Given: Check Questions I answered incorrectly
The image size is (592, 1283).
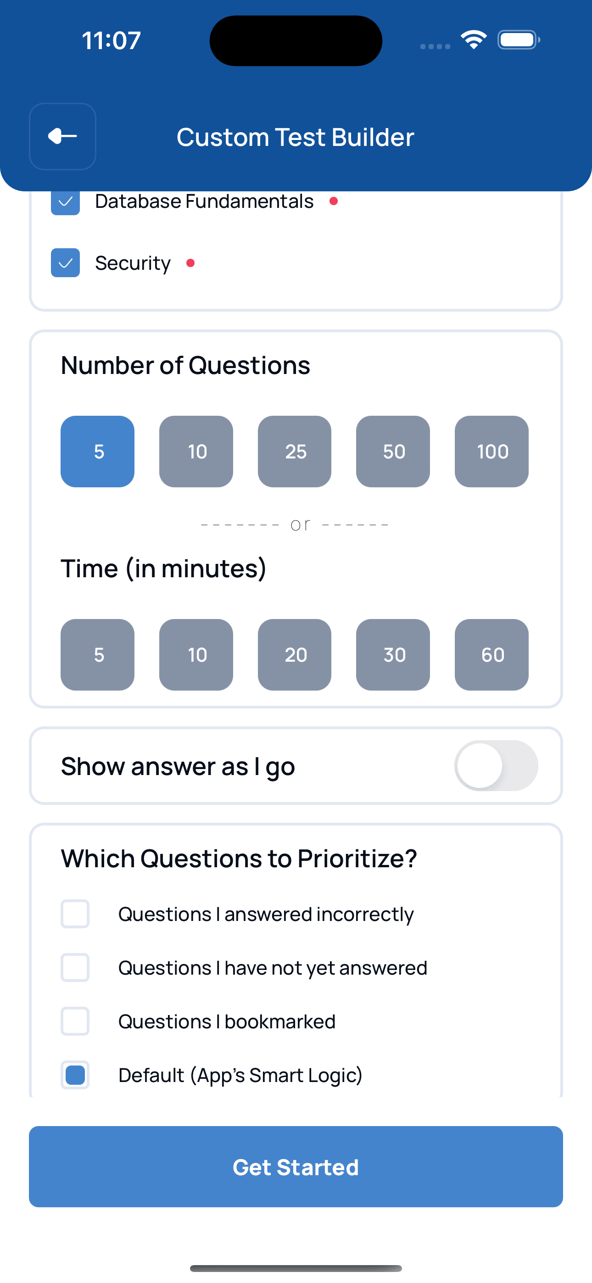Looking at the screenshot, I should pyautogui.click(x=75, y=914).
